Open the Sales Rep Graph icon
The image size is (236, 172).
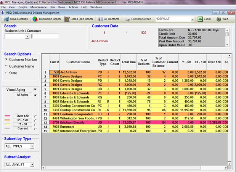point(67,19)
